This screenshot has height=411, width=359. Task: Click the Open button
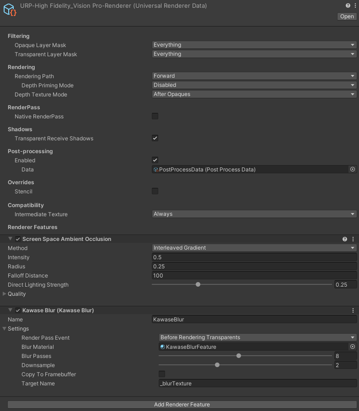click(x=346, y=16)
